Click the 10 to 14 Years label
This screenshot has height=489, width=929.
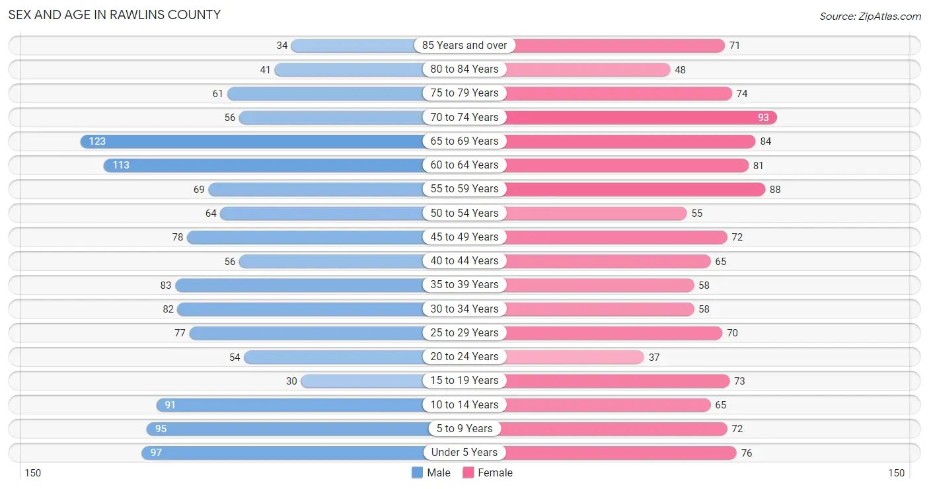[464, 404]
